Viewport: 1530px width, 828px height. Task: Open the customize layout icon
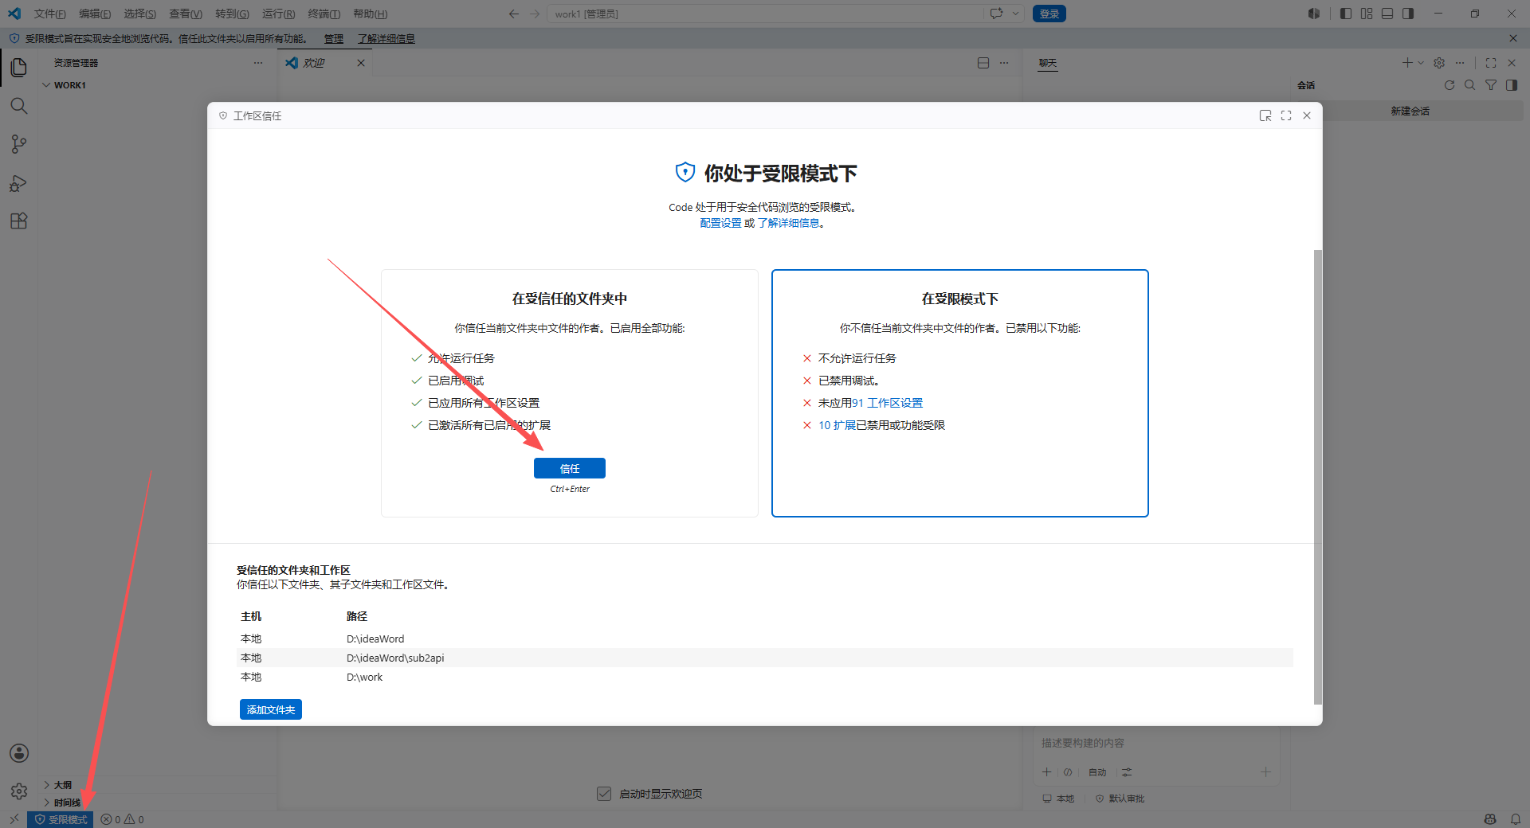[x=1367, y=14]
